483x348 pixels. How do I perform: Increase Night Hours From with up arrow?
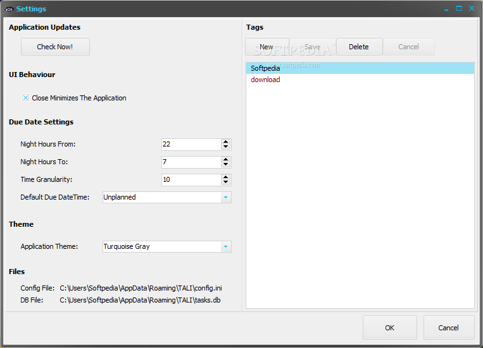[226, 141]
